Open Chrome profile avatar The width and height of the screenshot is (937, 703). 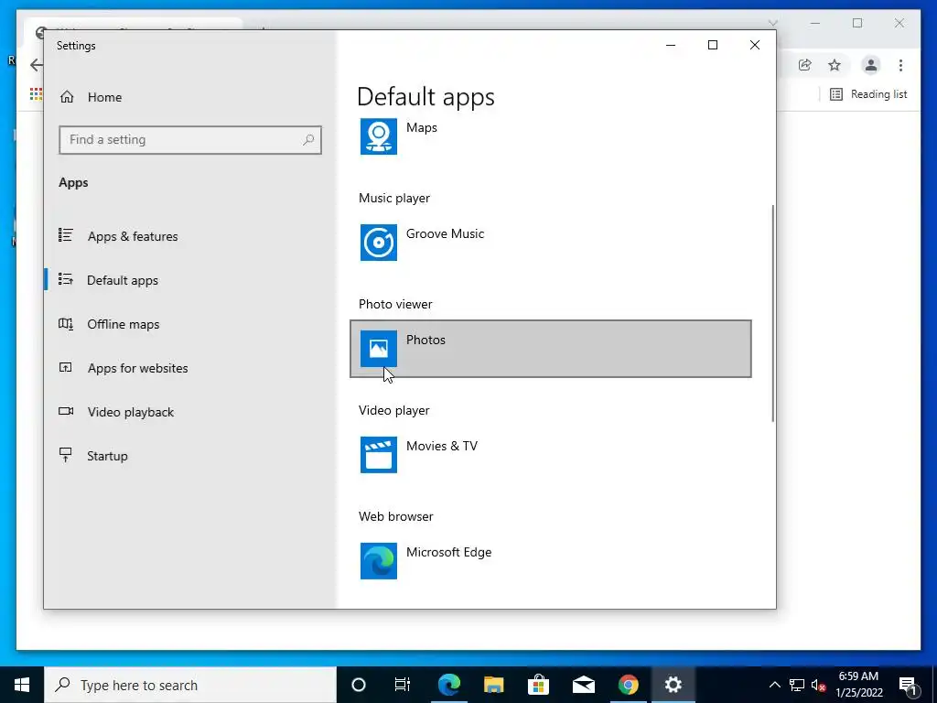click(x=871, y=65)
